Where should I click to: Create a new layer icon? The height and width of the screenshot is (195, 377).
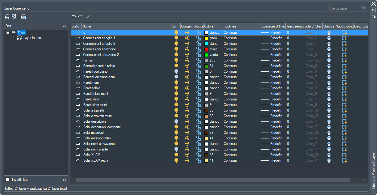tap(73, 17)
